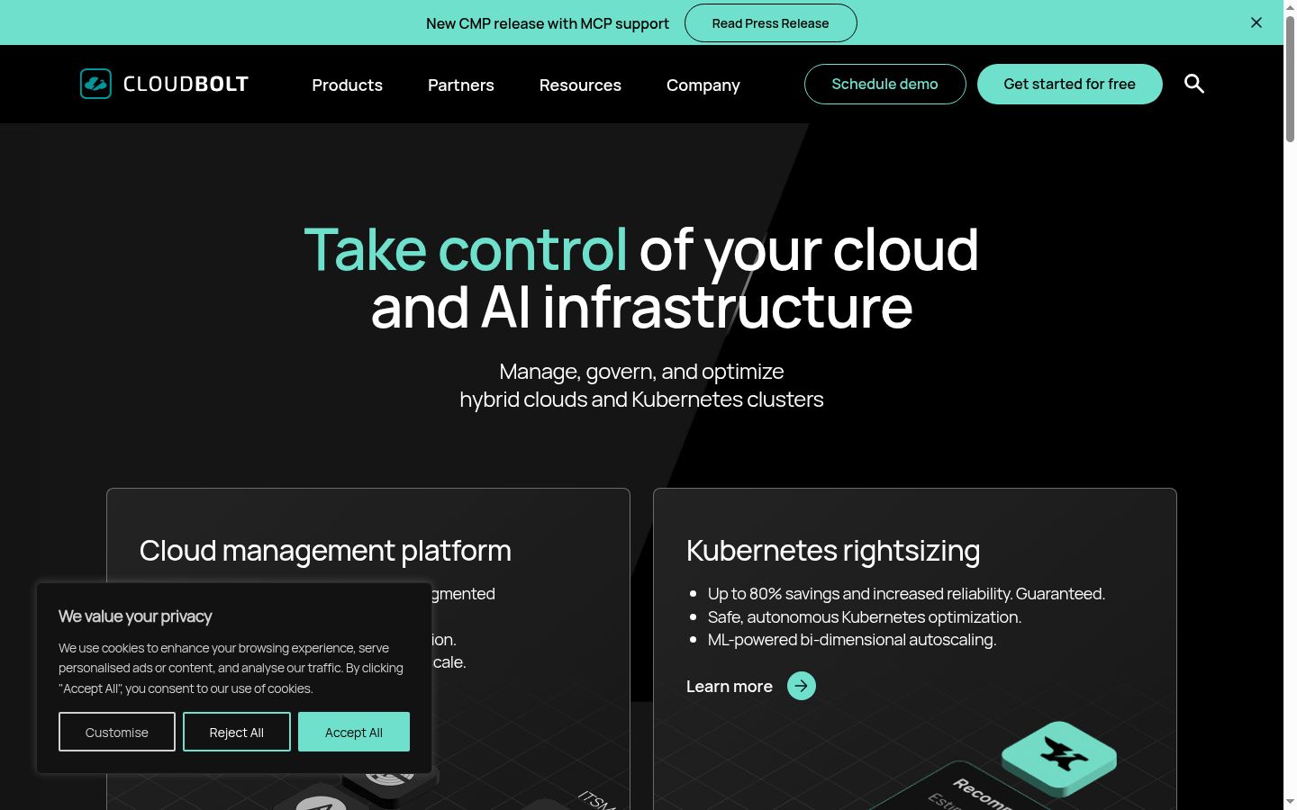Click Schedule demo button
Image resolution: width=1297 pixels, height=810 pixels.
click(x=884, y=84)
